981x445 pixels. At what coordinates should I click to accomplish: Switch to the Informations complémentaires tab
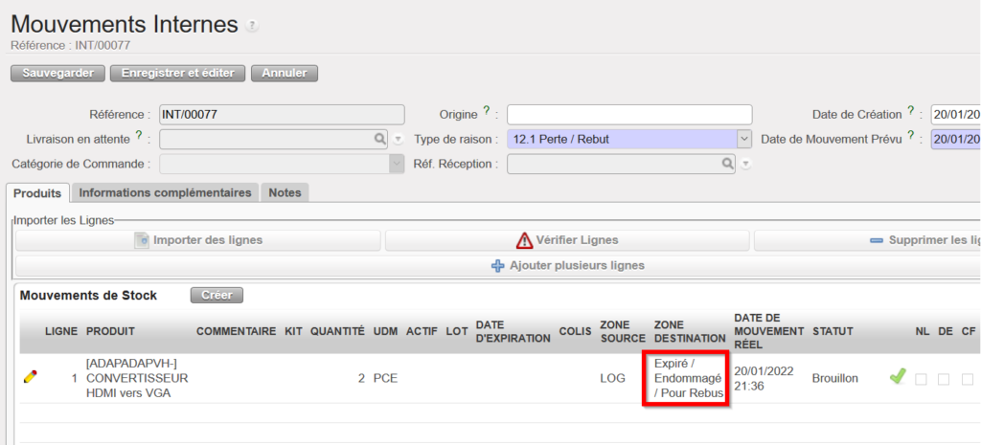[x=165, y=192]
